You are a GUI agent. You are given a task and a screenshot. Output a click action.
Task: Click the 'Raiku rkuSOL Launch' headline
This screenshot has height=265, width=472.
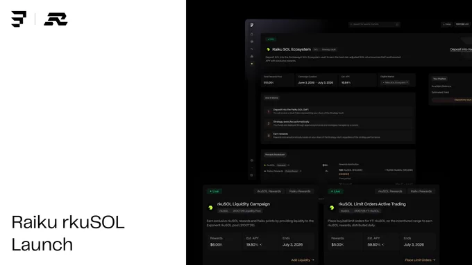[68, 233]
